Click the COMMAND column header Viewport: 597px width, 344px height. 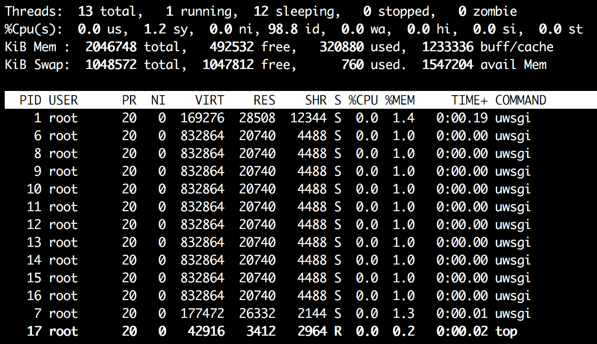521,100
